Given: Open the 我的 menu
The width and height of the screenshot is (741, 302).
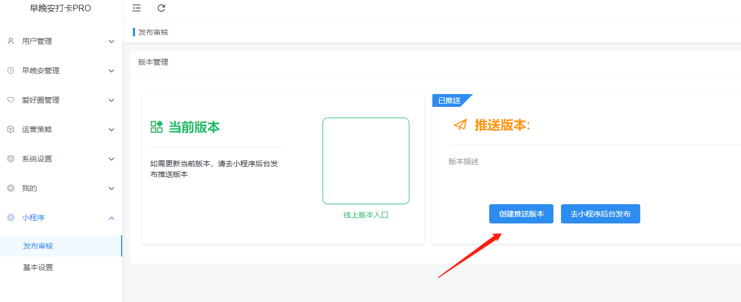Looking at the screenshot, I should tap(61, 188).
